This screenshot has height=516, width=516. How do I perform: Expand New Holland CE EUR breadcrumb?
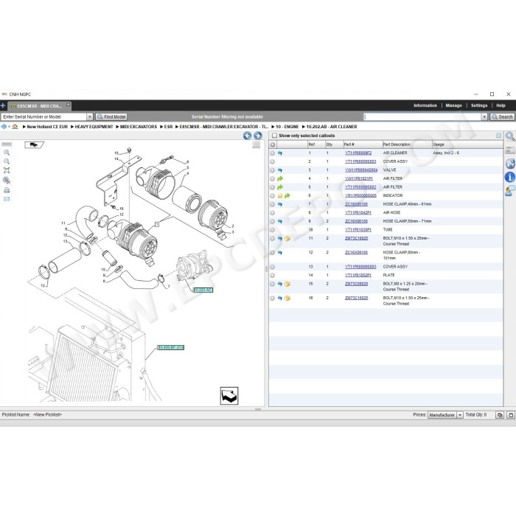click(x=24, y=127)
